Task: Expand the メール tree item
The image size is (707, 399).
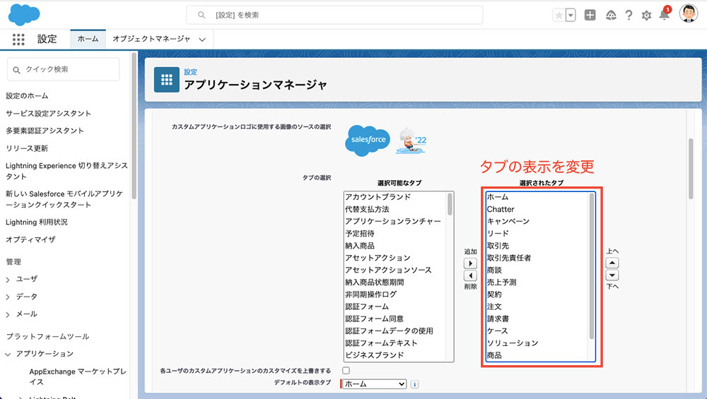Action: click(8, 314)
